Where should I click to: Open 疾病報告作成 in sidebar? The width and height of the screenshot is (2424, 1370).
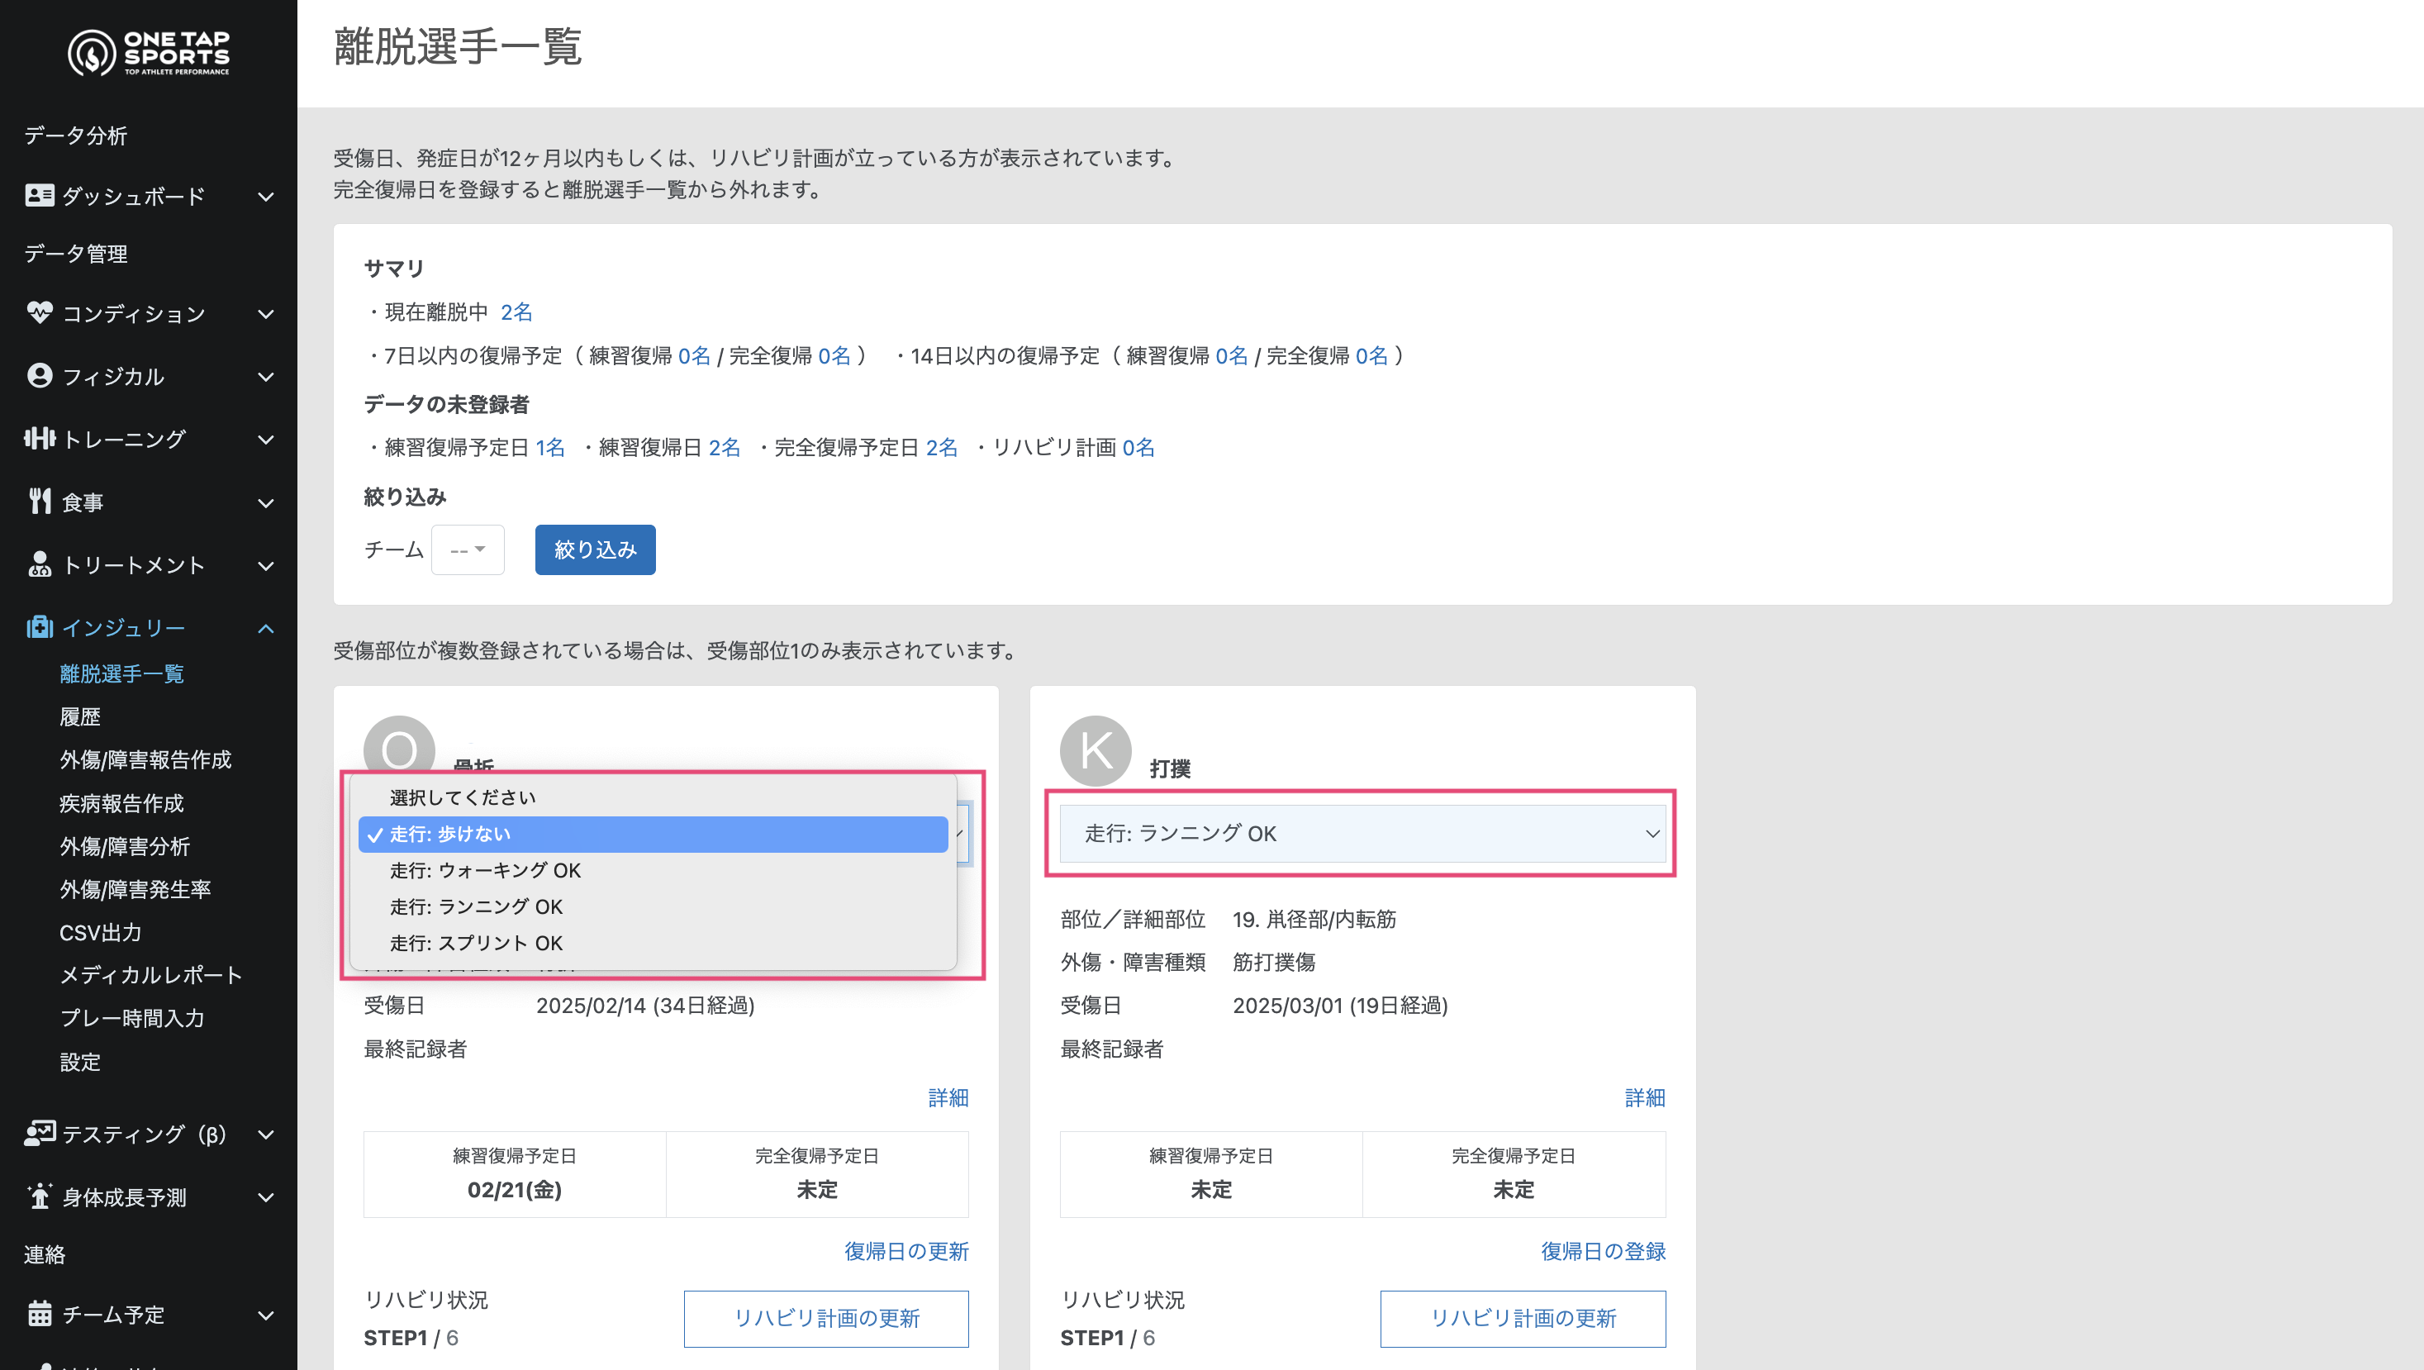pyautogui.click(x=121, y=802)
